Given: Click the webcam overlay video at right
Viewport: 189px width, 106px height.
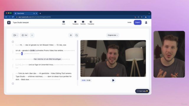Looking at the screenshot, I should [x=169, y=54].
